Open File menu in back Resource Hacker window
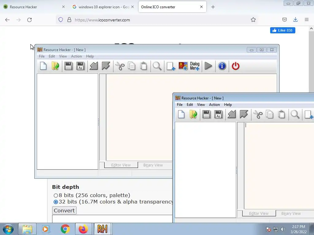314x235 pixels. click(x=42, y=56)
